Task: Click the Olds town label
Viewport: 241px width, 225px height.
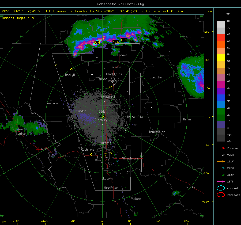Action: point(102,112)
